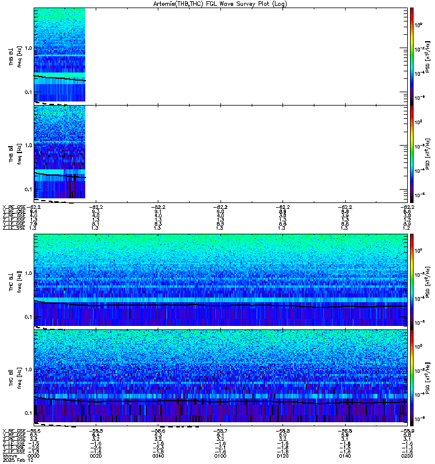
Task: Click the THC B⊥ panel color bar
Action: 412,281
